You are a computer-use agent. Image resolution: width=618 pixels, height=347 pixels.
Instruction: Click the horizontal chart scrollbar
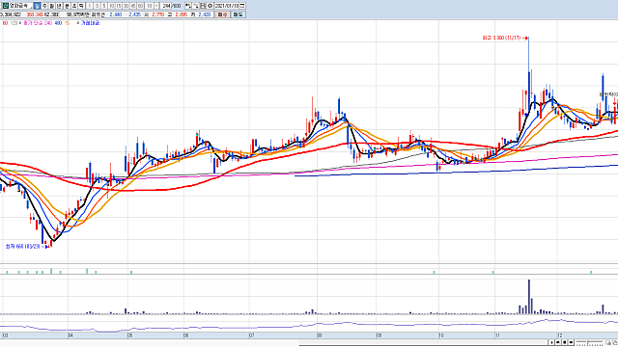pyautogui.click(x=423, y=343)
